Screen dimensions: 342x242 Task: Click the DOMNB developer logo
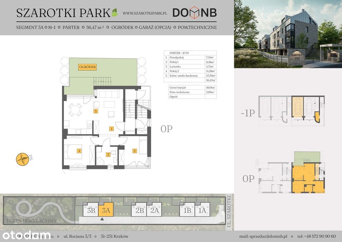click(x=194, y=13)
